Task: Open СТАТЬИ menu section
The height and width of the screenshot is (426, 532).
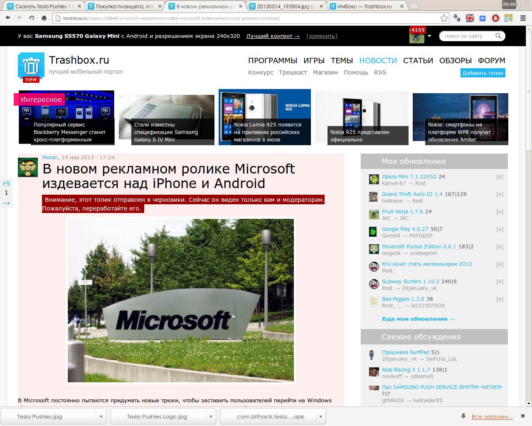Action: pos(418,61)
